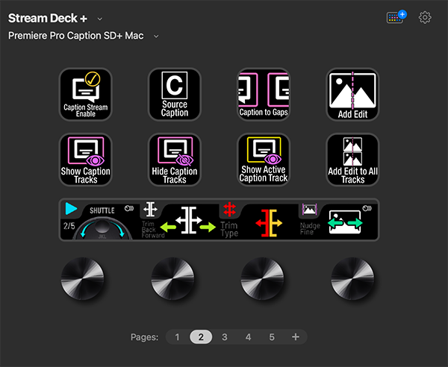Image resolution: width=448 pixels, height=367 pixels.
Task: Select the Add Edit key
Action: 352,95
